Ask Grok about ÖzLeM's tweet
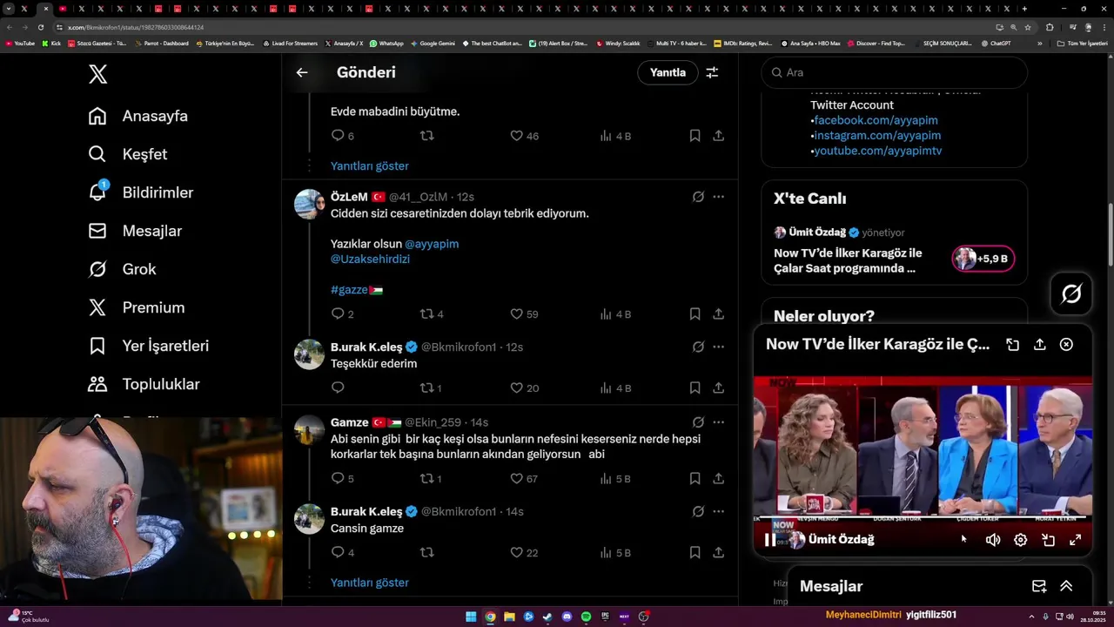Viewport: 1114px width, 627px height. point(698,197)
